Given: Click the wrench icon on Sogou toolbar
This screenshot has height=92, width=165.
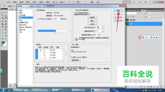Looking at the screenshot, I should (x=159, y=37).
